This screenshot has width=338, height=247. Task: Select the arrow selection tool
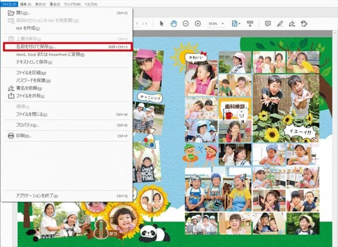coord(162,23)
